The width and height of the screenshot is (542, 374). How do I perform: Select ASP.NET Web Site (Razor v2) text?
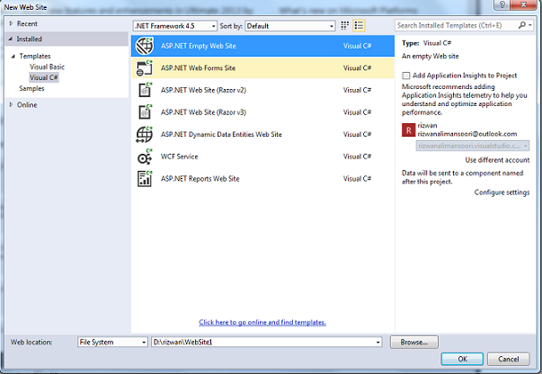(203, 90)
